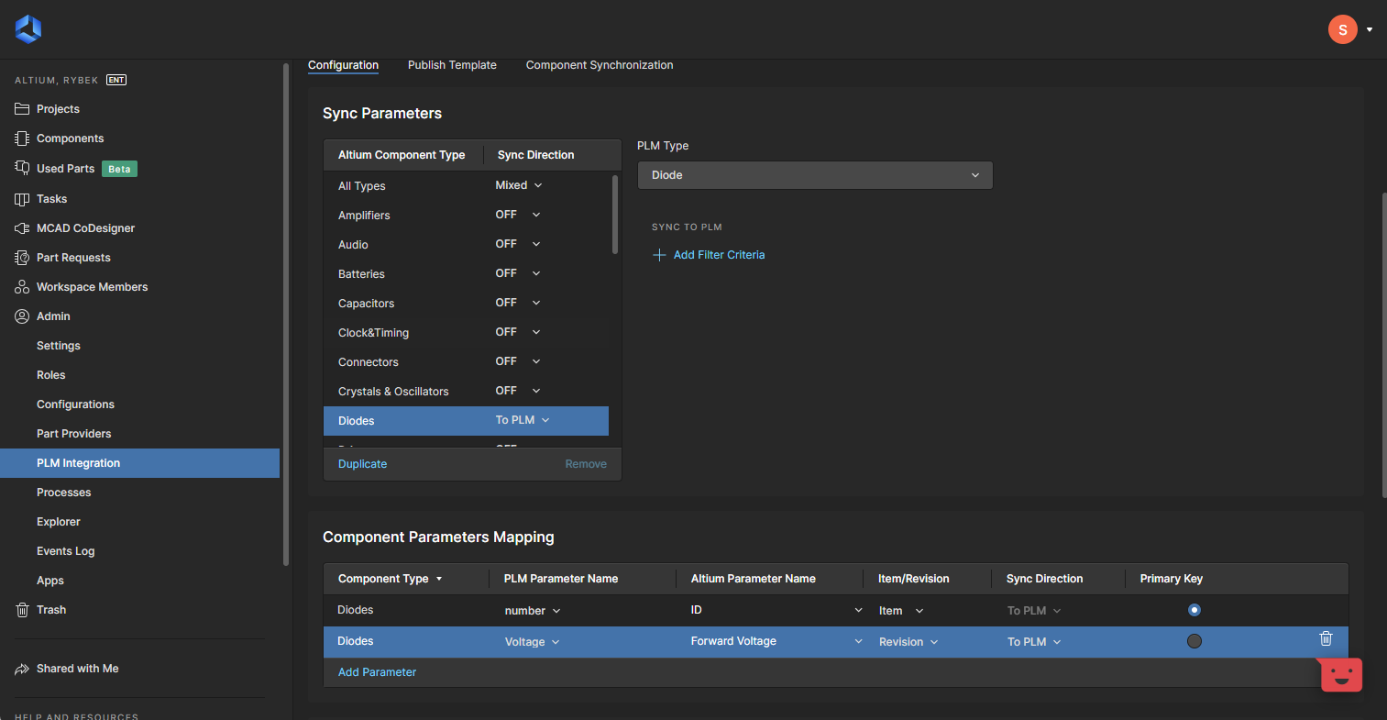Click the ENT badge next to workspace name

point(116,80)
